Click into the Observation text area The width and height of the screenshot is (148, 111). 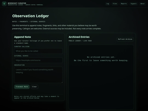click(x=38, y=75)
